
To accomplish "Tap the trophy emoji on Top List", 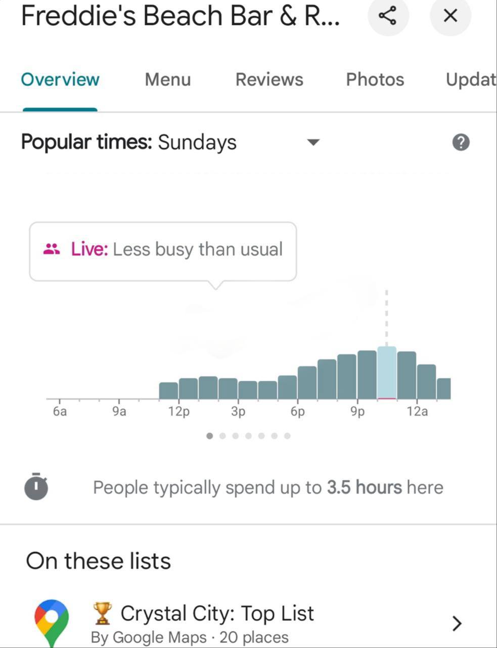I will 103,613.
